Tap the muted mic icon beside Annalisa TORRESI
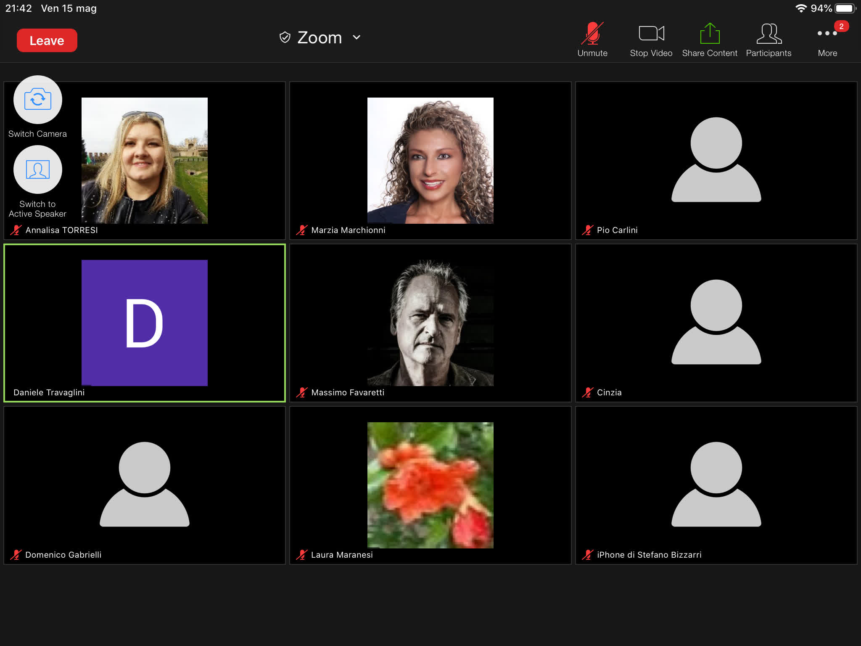The image size is (861, 646). (x=16, y=230)
